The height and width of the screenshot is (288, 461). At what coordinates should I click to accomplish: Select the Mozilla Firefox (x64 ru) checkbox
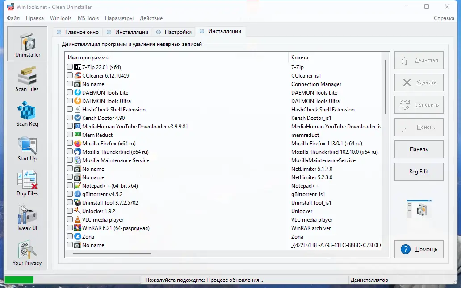(70, 143)
